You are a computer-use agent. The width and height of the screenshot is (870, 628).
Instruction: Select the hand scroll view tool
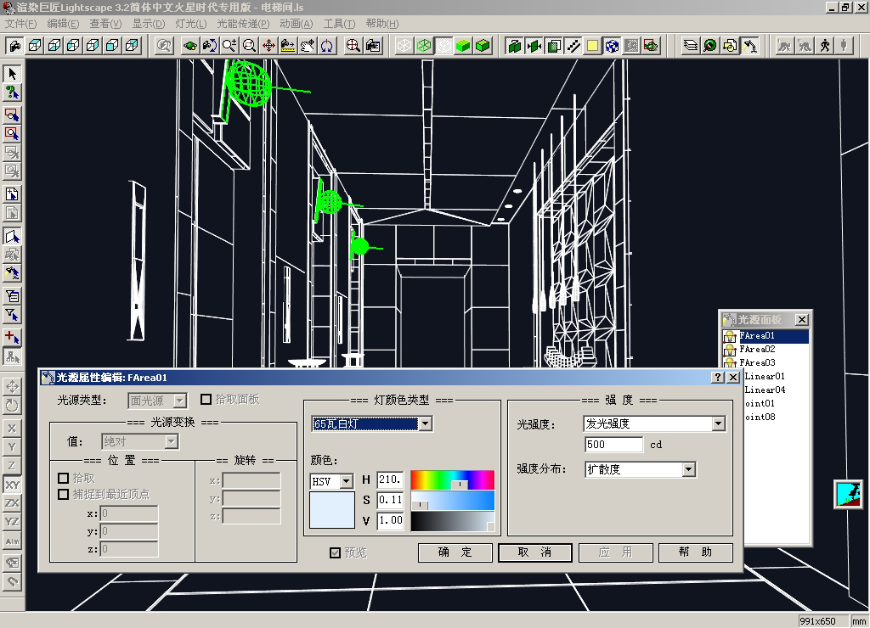308,46
